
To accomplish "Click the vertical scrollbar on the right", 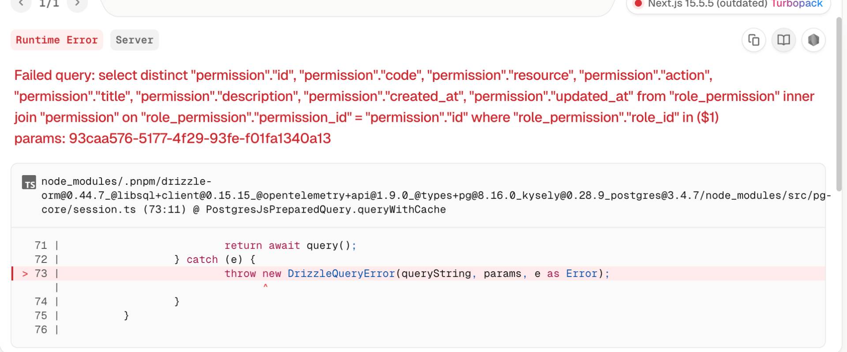I will click(839, 106).
